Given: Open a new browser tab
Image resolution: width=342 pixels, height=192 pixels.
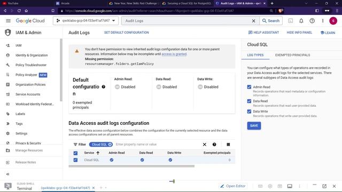Looking at the screenshot, I should [x=272, y=3].
